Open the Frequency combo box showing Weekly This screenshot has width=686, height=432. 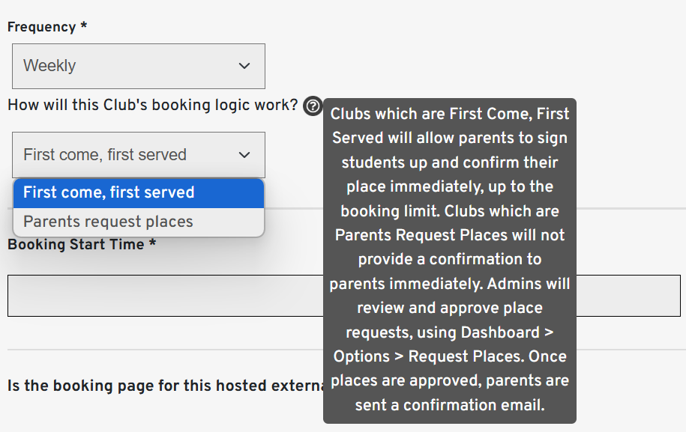[138, 66]
